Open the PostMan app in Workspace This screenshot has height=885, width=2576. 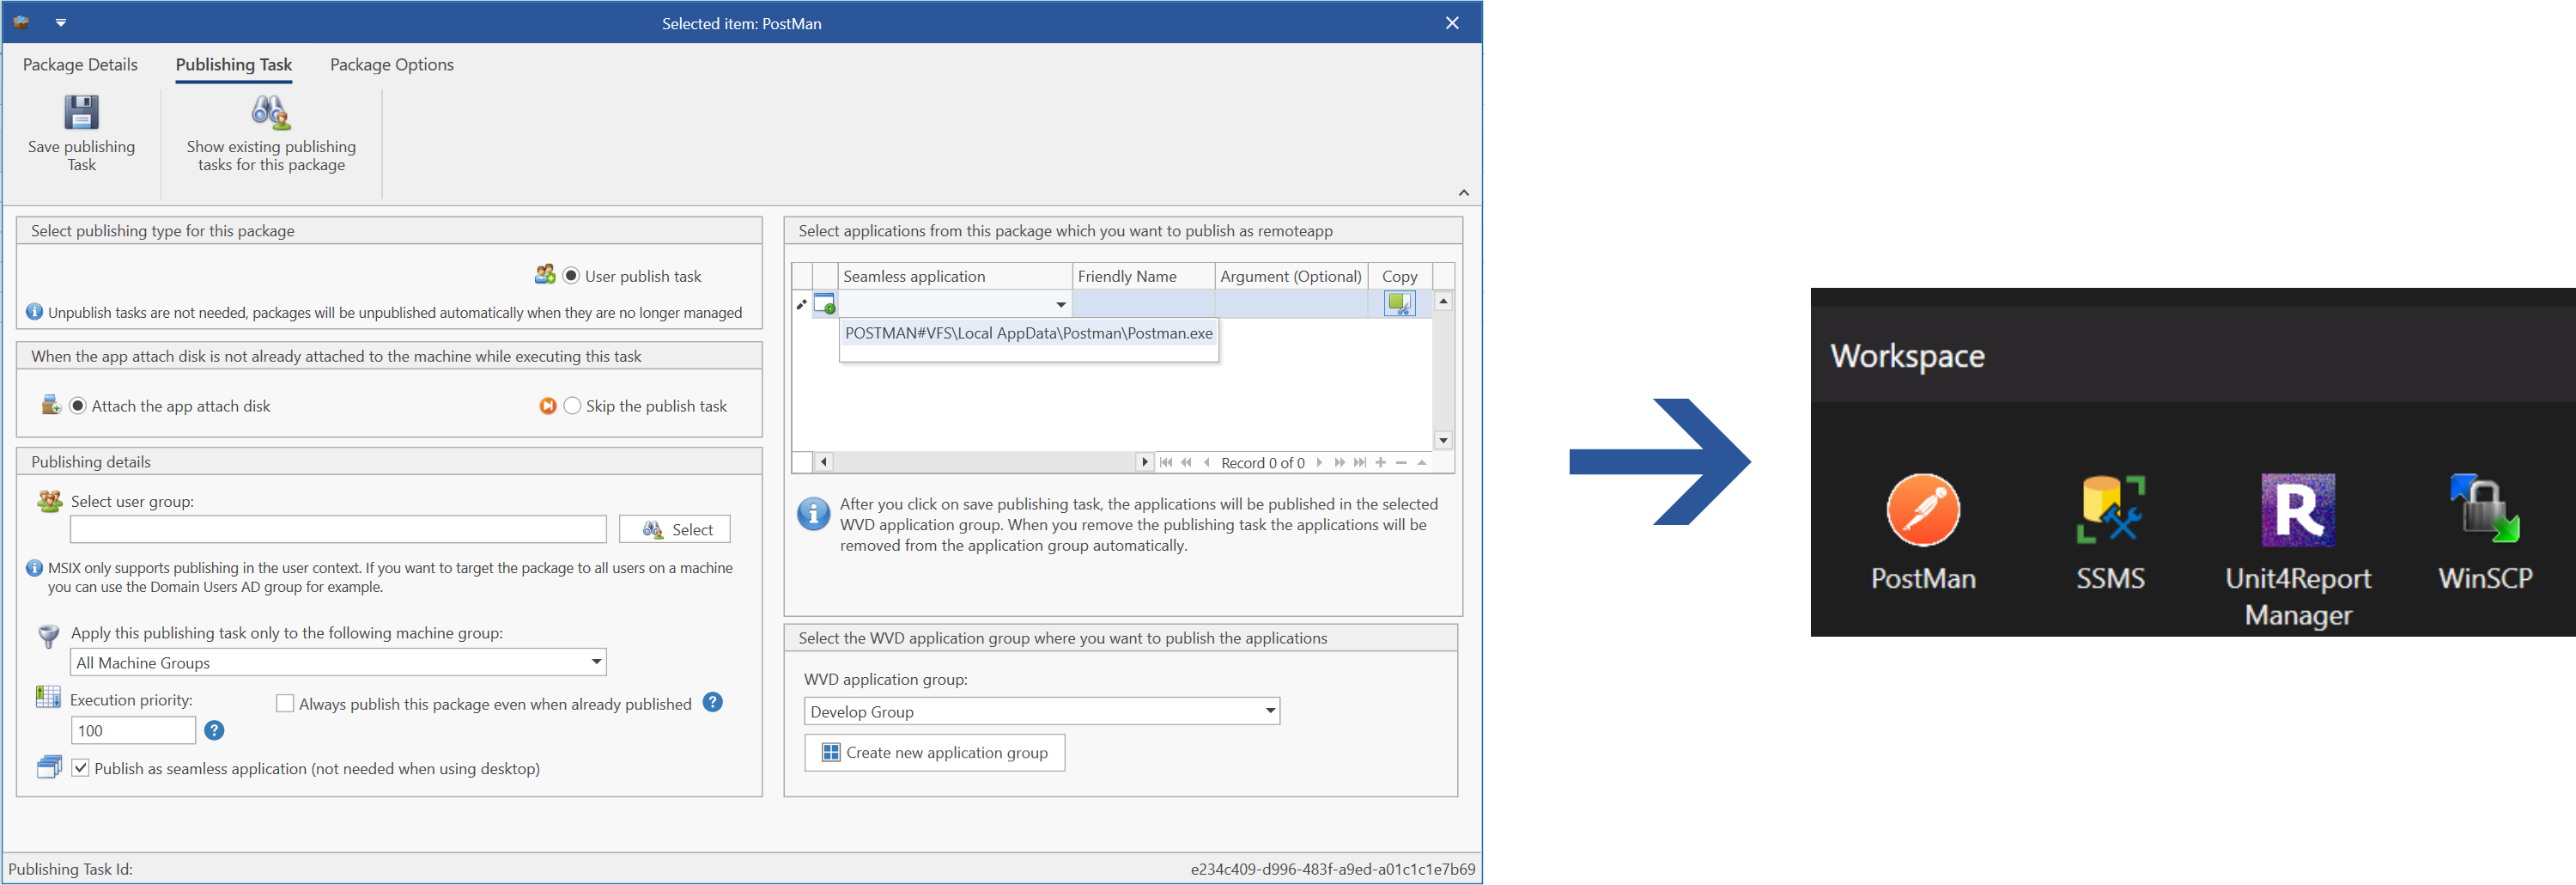(x=1922, y=510)
